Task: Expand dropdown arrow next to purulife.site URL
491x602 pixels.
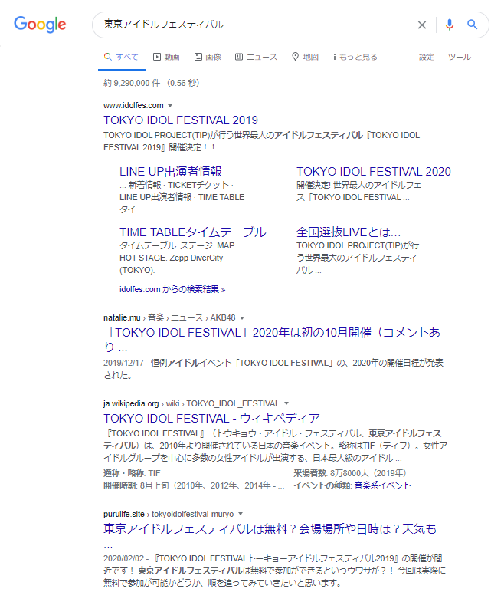Action: click(241, 514)
